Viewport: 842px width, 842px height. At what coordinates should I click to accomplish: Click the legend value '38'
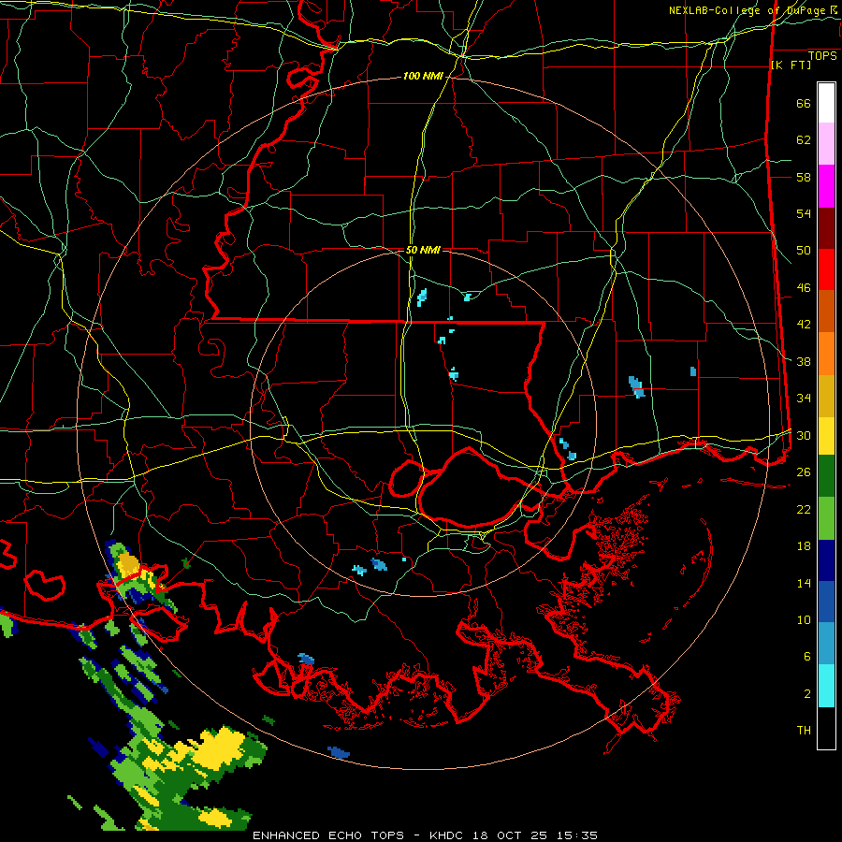804,361
